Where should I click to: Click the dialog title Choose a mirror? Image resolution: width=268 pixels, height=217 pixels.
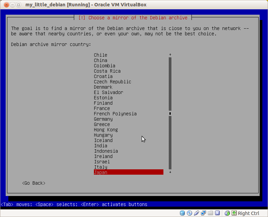133,18
